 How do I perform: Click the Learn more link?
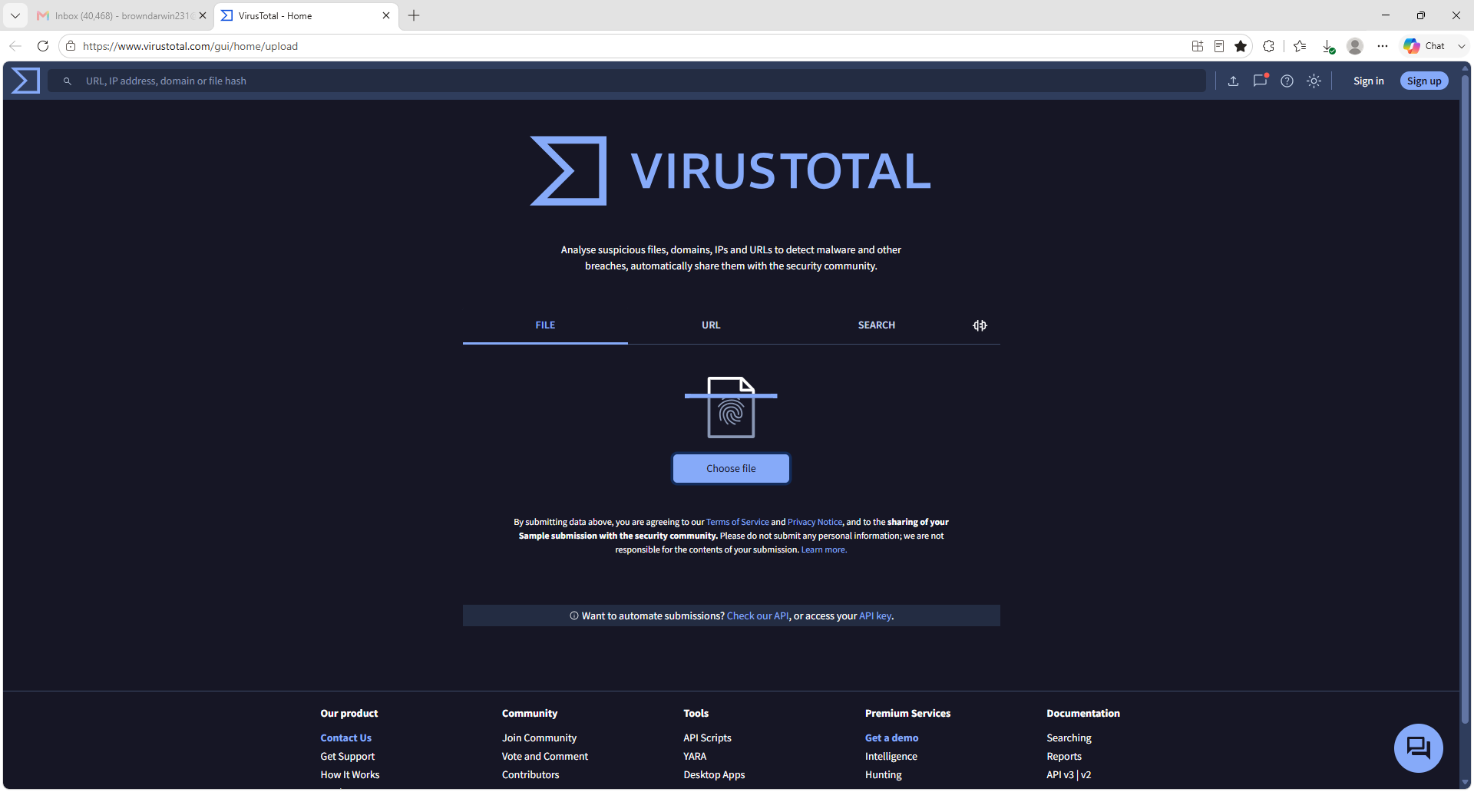pyautogui.click(x=824, y=549)
